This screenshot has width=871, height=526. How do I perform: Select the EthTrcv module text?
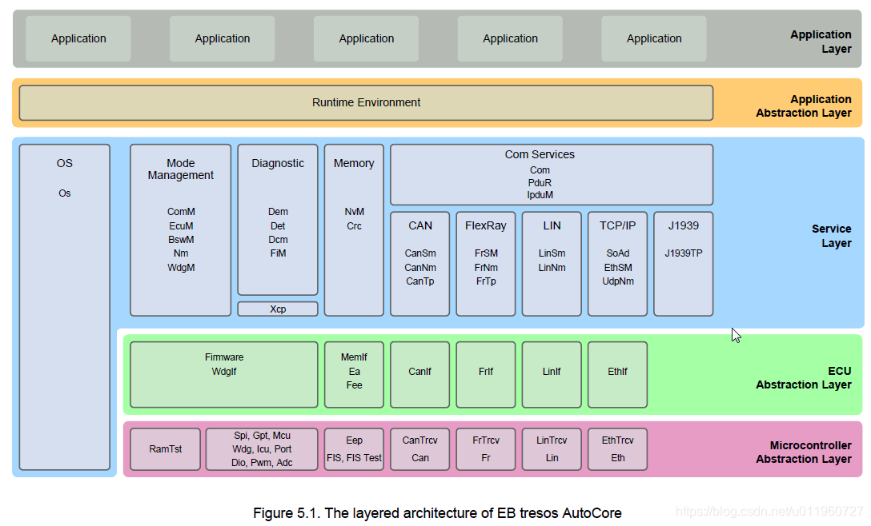(617, 440)
